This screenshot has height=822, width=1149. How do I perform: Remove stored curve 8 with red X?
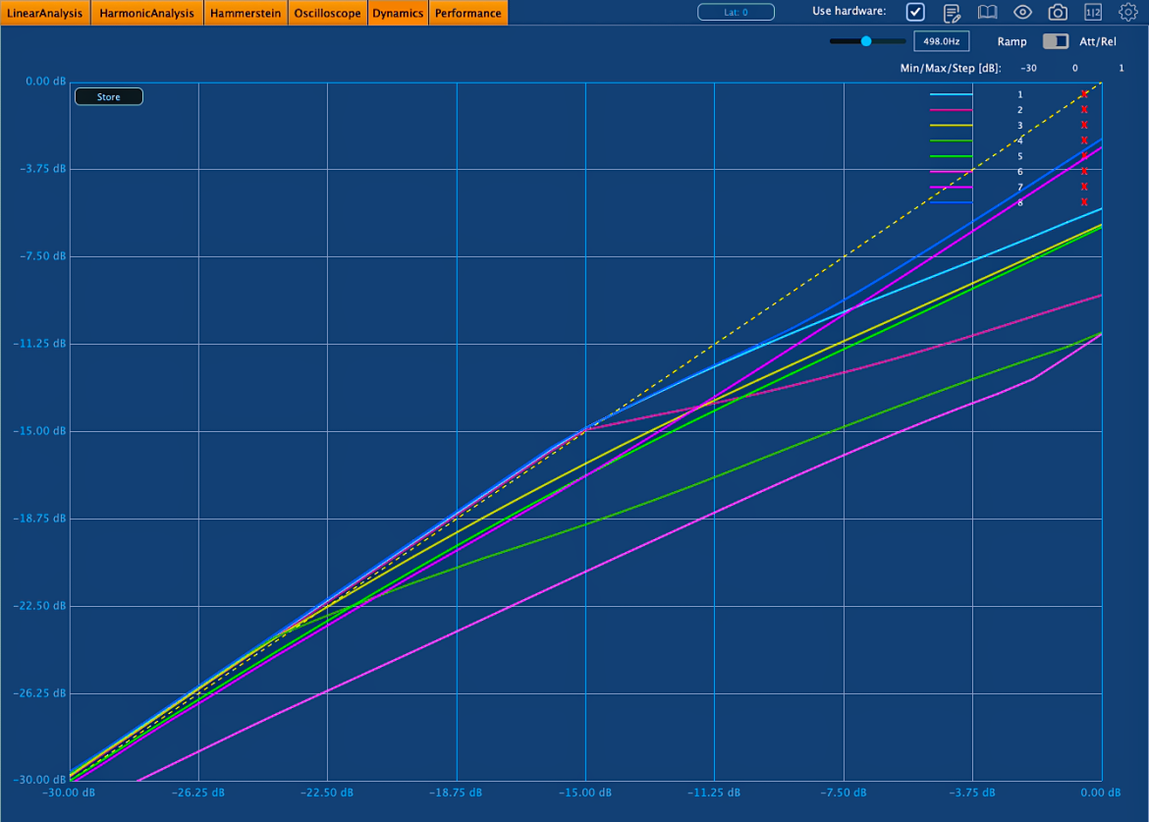[x=1084, y=202]
